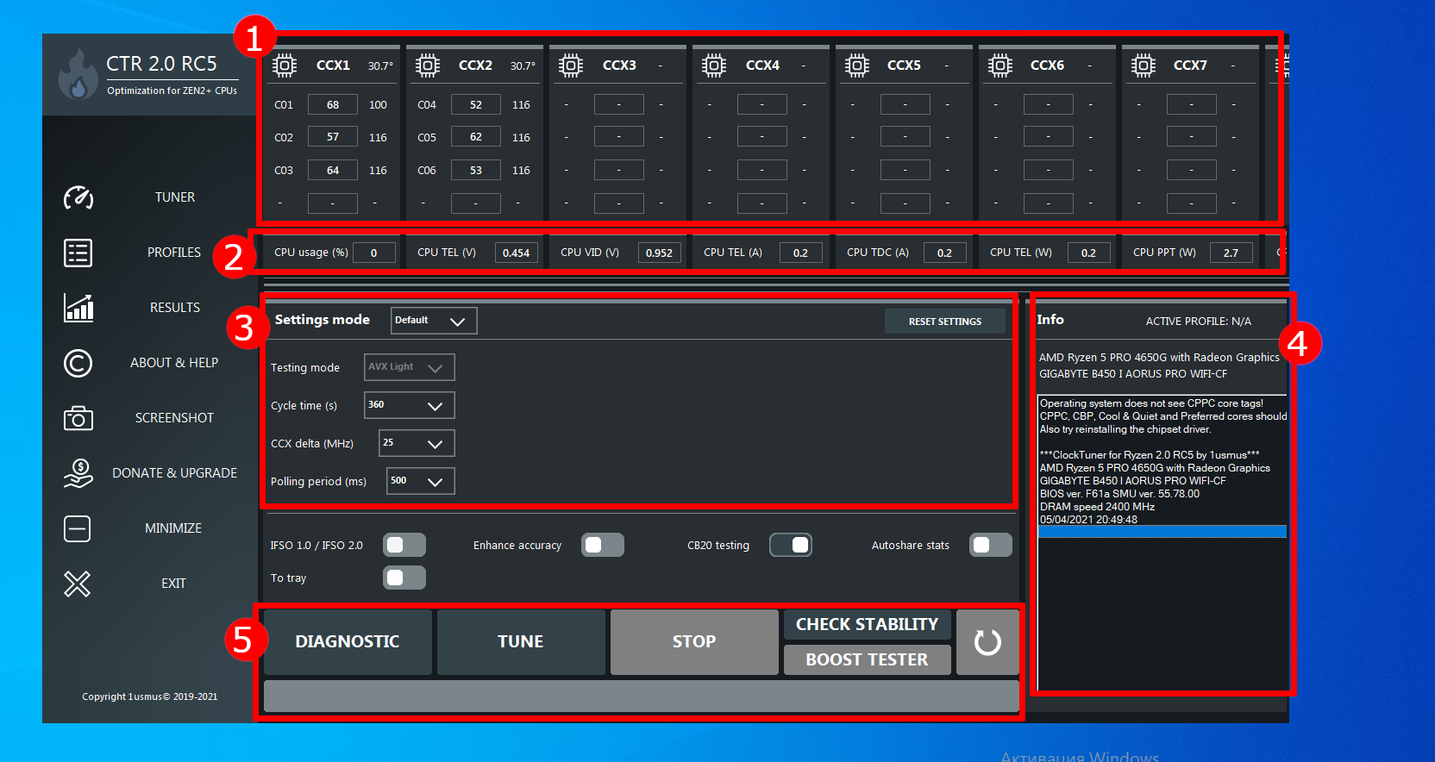Select DONATE & UPGRADE in the sidebar

pos(174,473)
